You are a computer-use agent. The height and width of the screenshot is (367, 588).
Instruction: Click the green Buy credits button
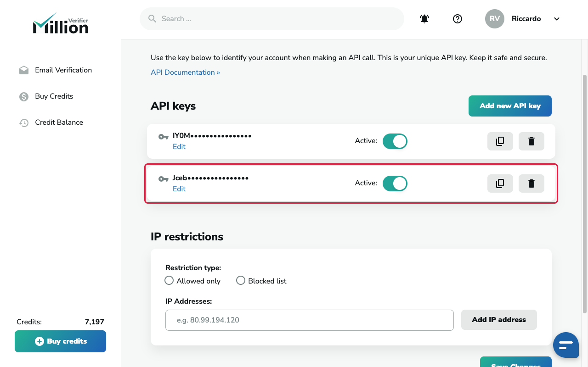(x=61, y=341)
